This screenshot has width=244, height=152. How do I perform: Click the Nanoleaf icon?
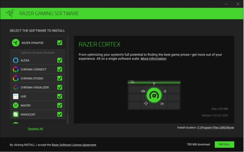16,114
